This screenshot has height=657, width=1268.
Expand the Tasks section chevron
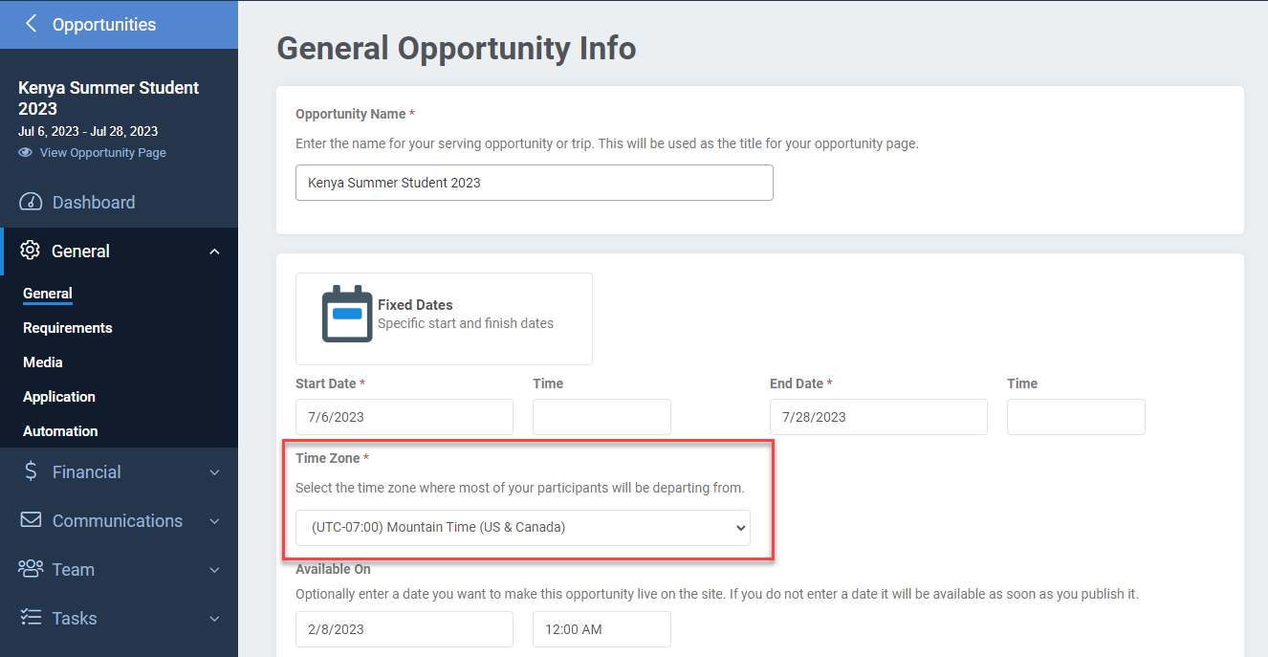(x=214, y=619)
